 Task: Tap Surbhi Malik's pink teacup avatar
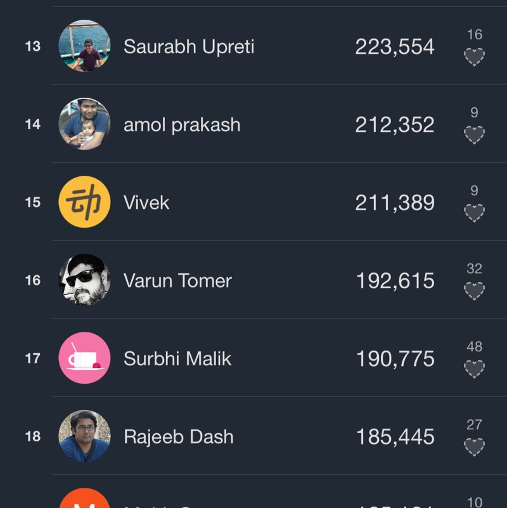(84, 358)
